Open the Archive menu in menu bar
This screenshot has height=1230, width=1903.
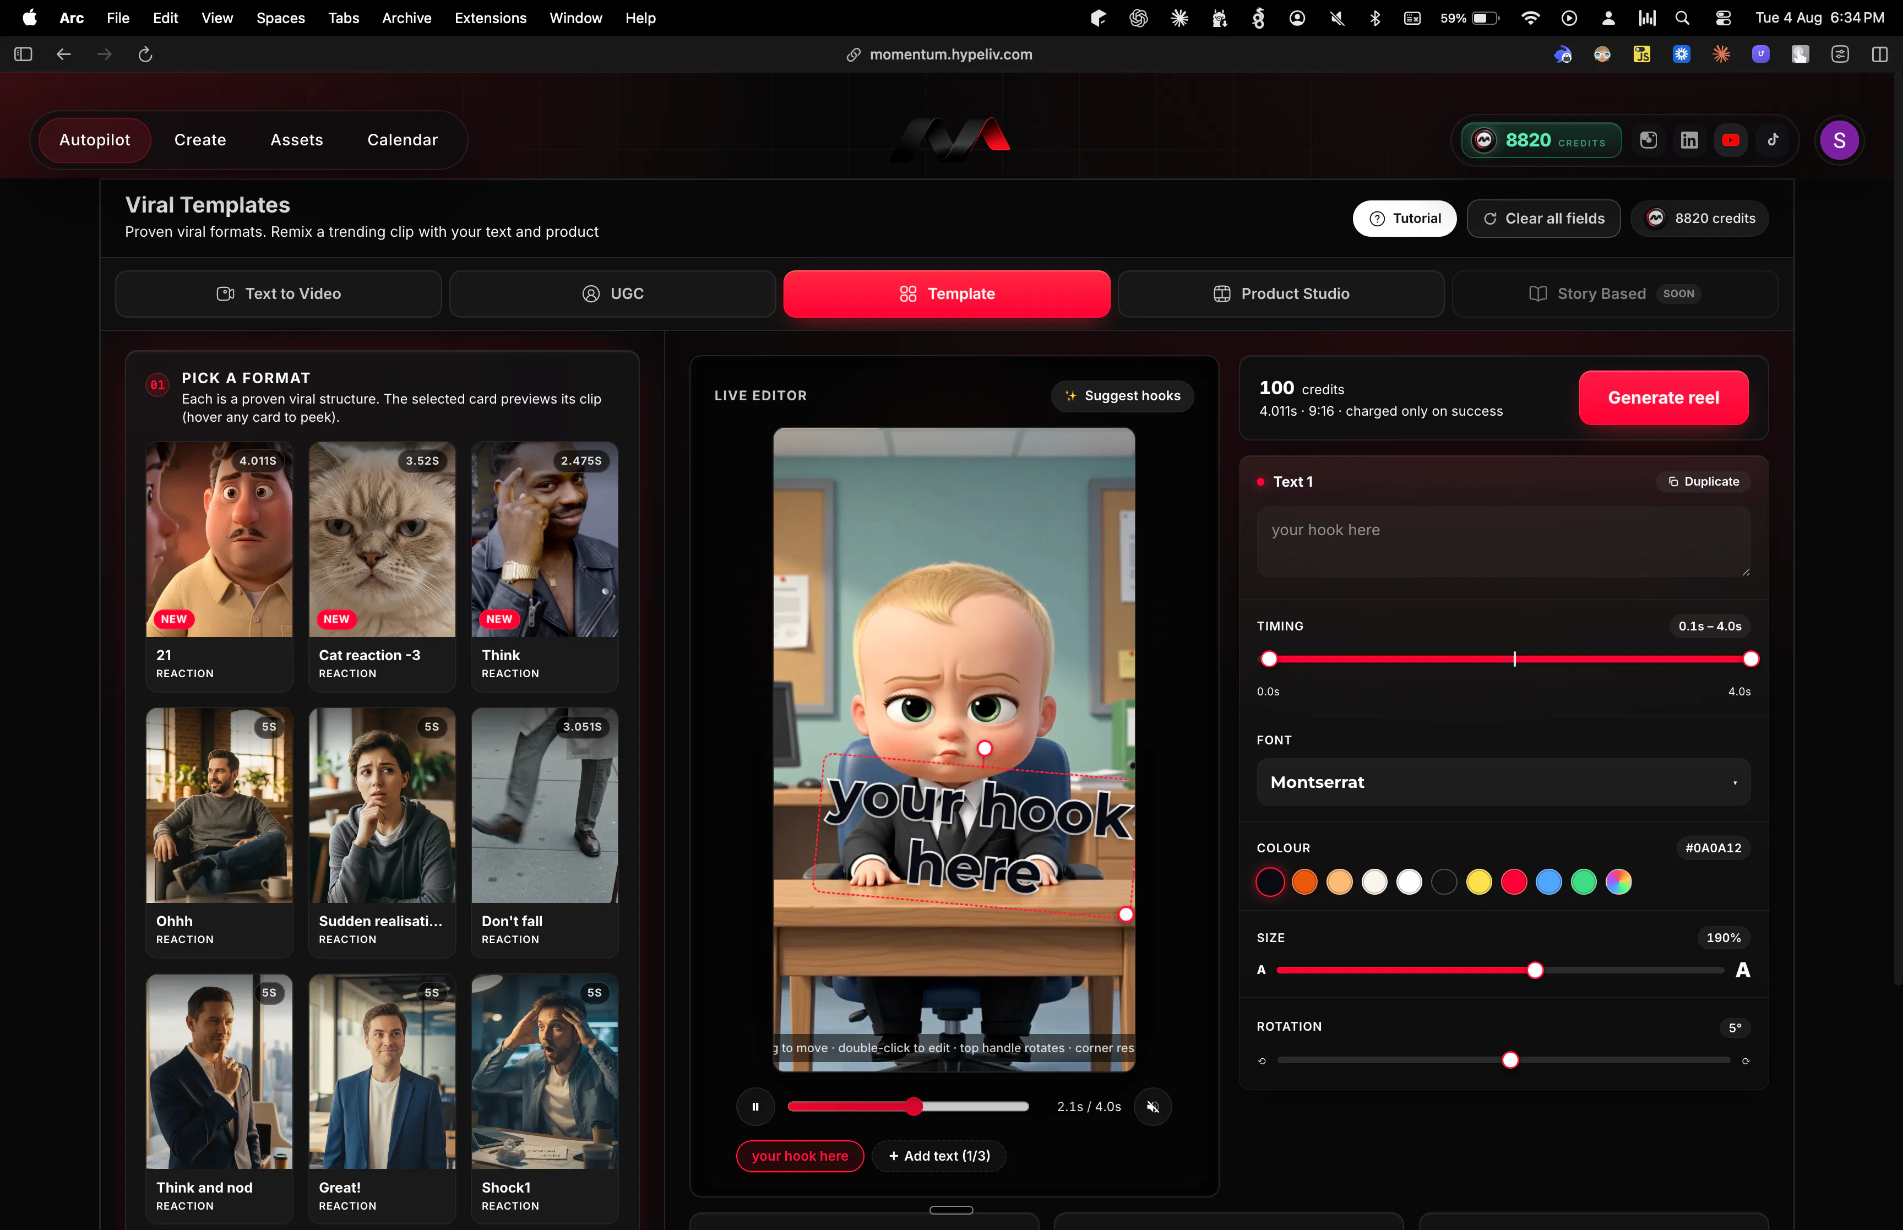pos(406,18)
